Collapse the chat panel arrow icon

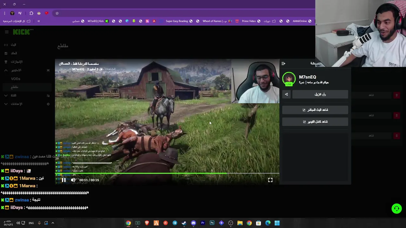click(283, 63)
